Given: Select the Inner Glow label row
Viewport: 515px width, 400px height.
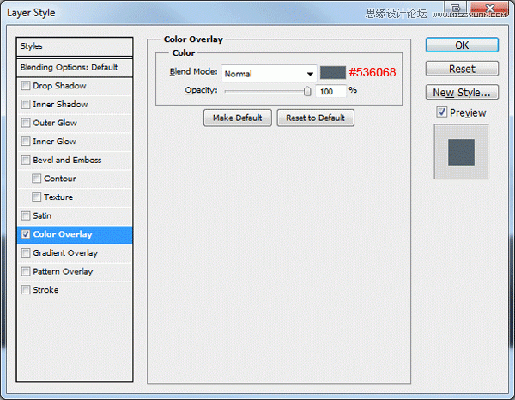Looking at the screenshot, I should click(75, 142).
